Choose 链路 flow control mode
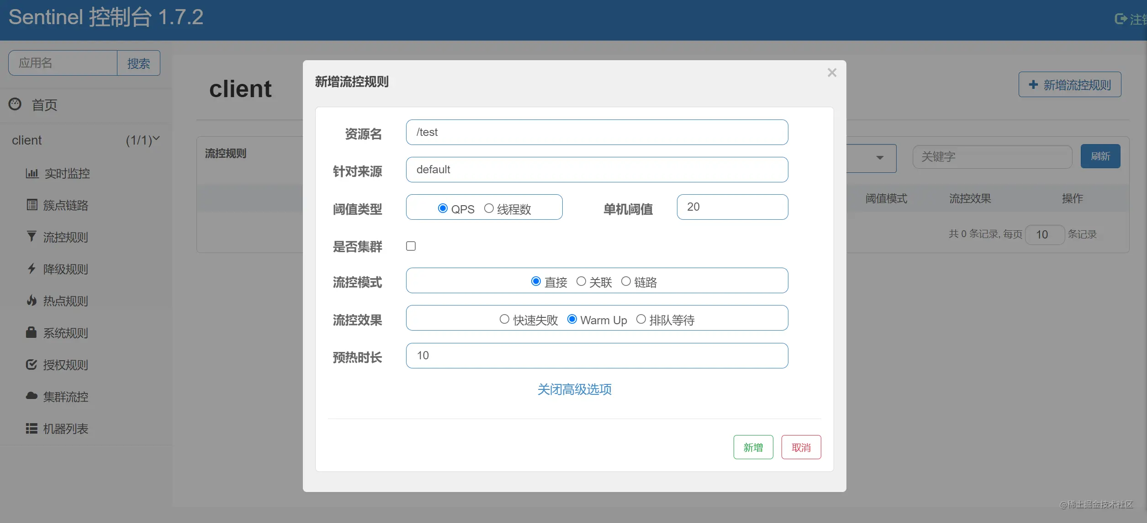The image size is (1147, 523). coord(626,281)
